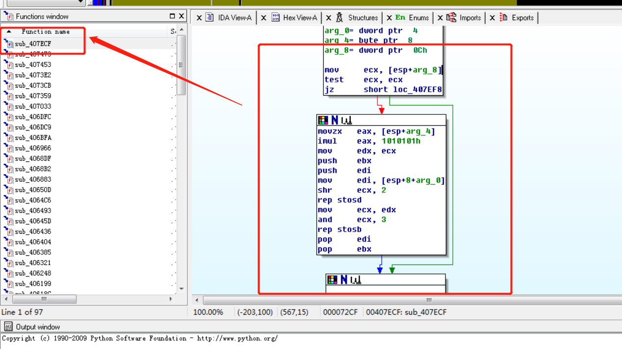622x349 pixels.
Task: Click the function list vertical scrollbar thumb
Action: click(181, 65)
